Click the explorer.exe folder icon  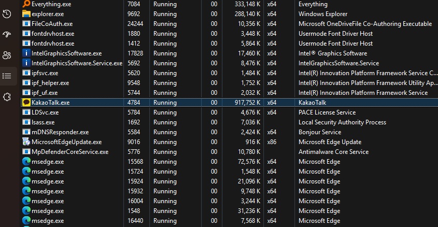click(26, 14)
